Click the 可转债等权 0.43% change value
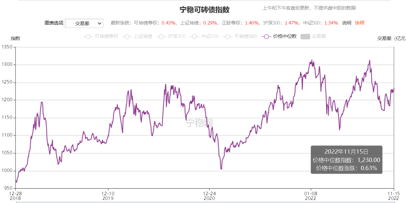The height and width of the screenshot is (203, 406). click(168, 23)
